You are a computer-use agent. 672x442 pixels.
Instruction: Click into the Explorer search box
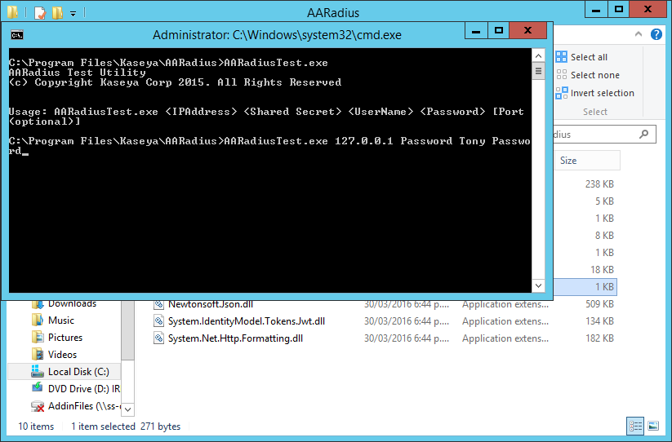pos(604,135)
